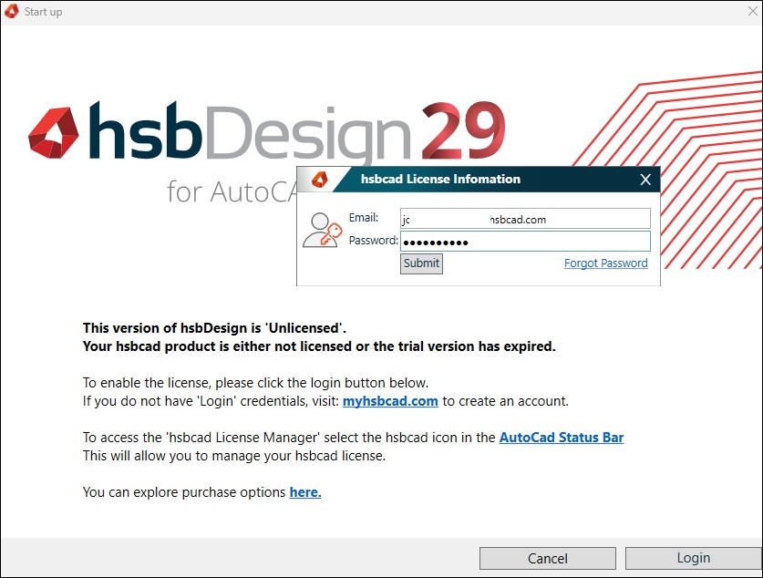The width and height of the screenshot is (763, 578).
Task: Click the 'Password:' label
Action: coord(373,241)
